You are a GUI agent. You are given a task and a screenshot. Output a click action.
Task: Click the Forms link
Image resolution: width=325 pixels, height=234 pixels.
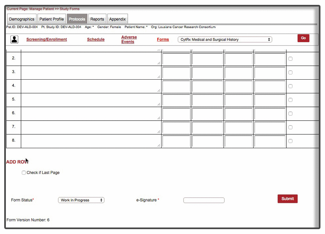pos(163,39)
